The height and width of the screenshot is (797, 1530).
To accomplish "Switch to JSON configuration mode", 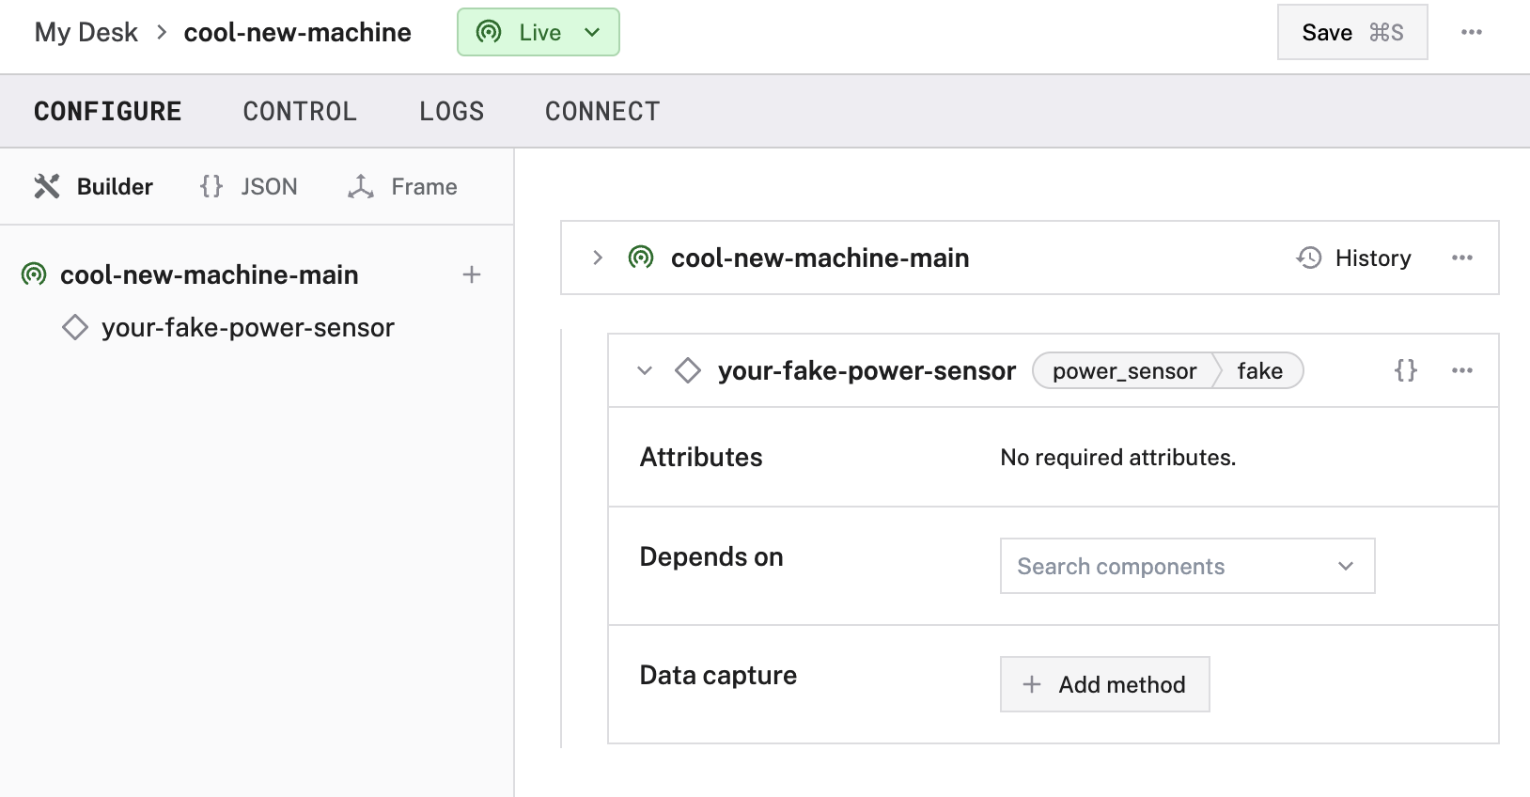I will click(x=249, y=186).
